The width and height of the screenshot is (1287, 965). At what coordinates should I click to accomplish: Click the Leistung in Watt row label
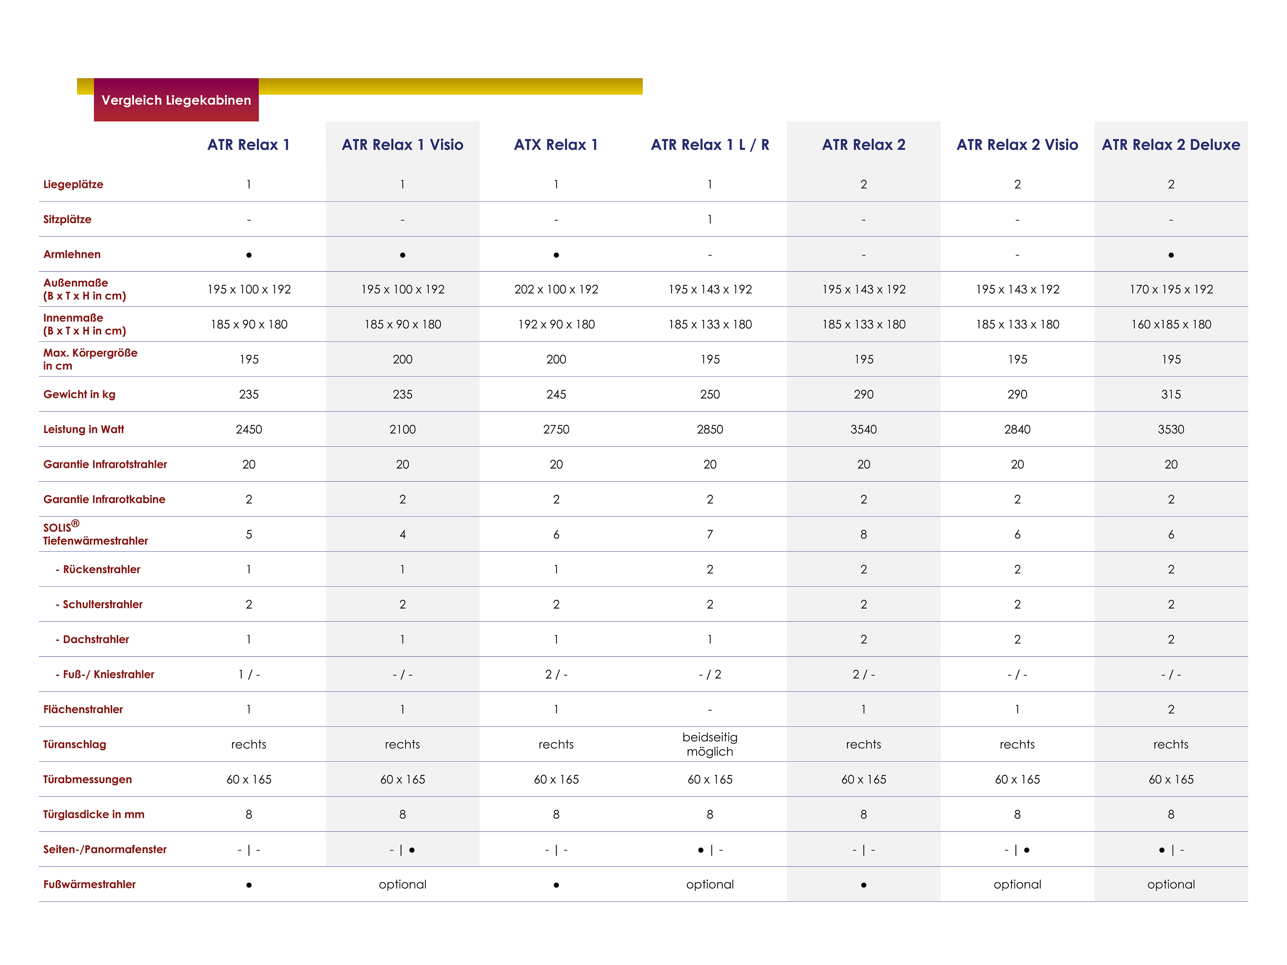coord(84,429)
